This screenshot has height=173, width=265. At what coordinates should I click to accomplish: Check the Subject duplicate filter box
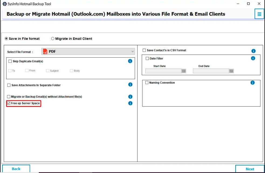[x=47, y=70]
